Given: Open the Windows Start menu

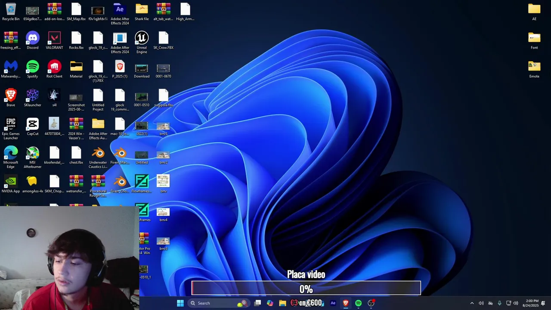Looking at the screenshot, I should click(x=180, y=303).
